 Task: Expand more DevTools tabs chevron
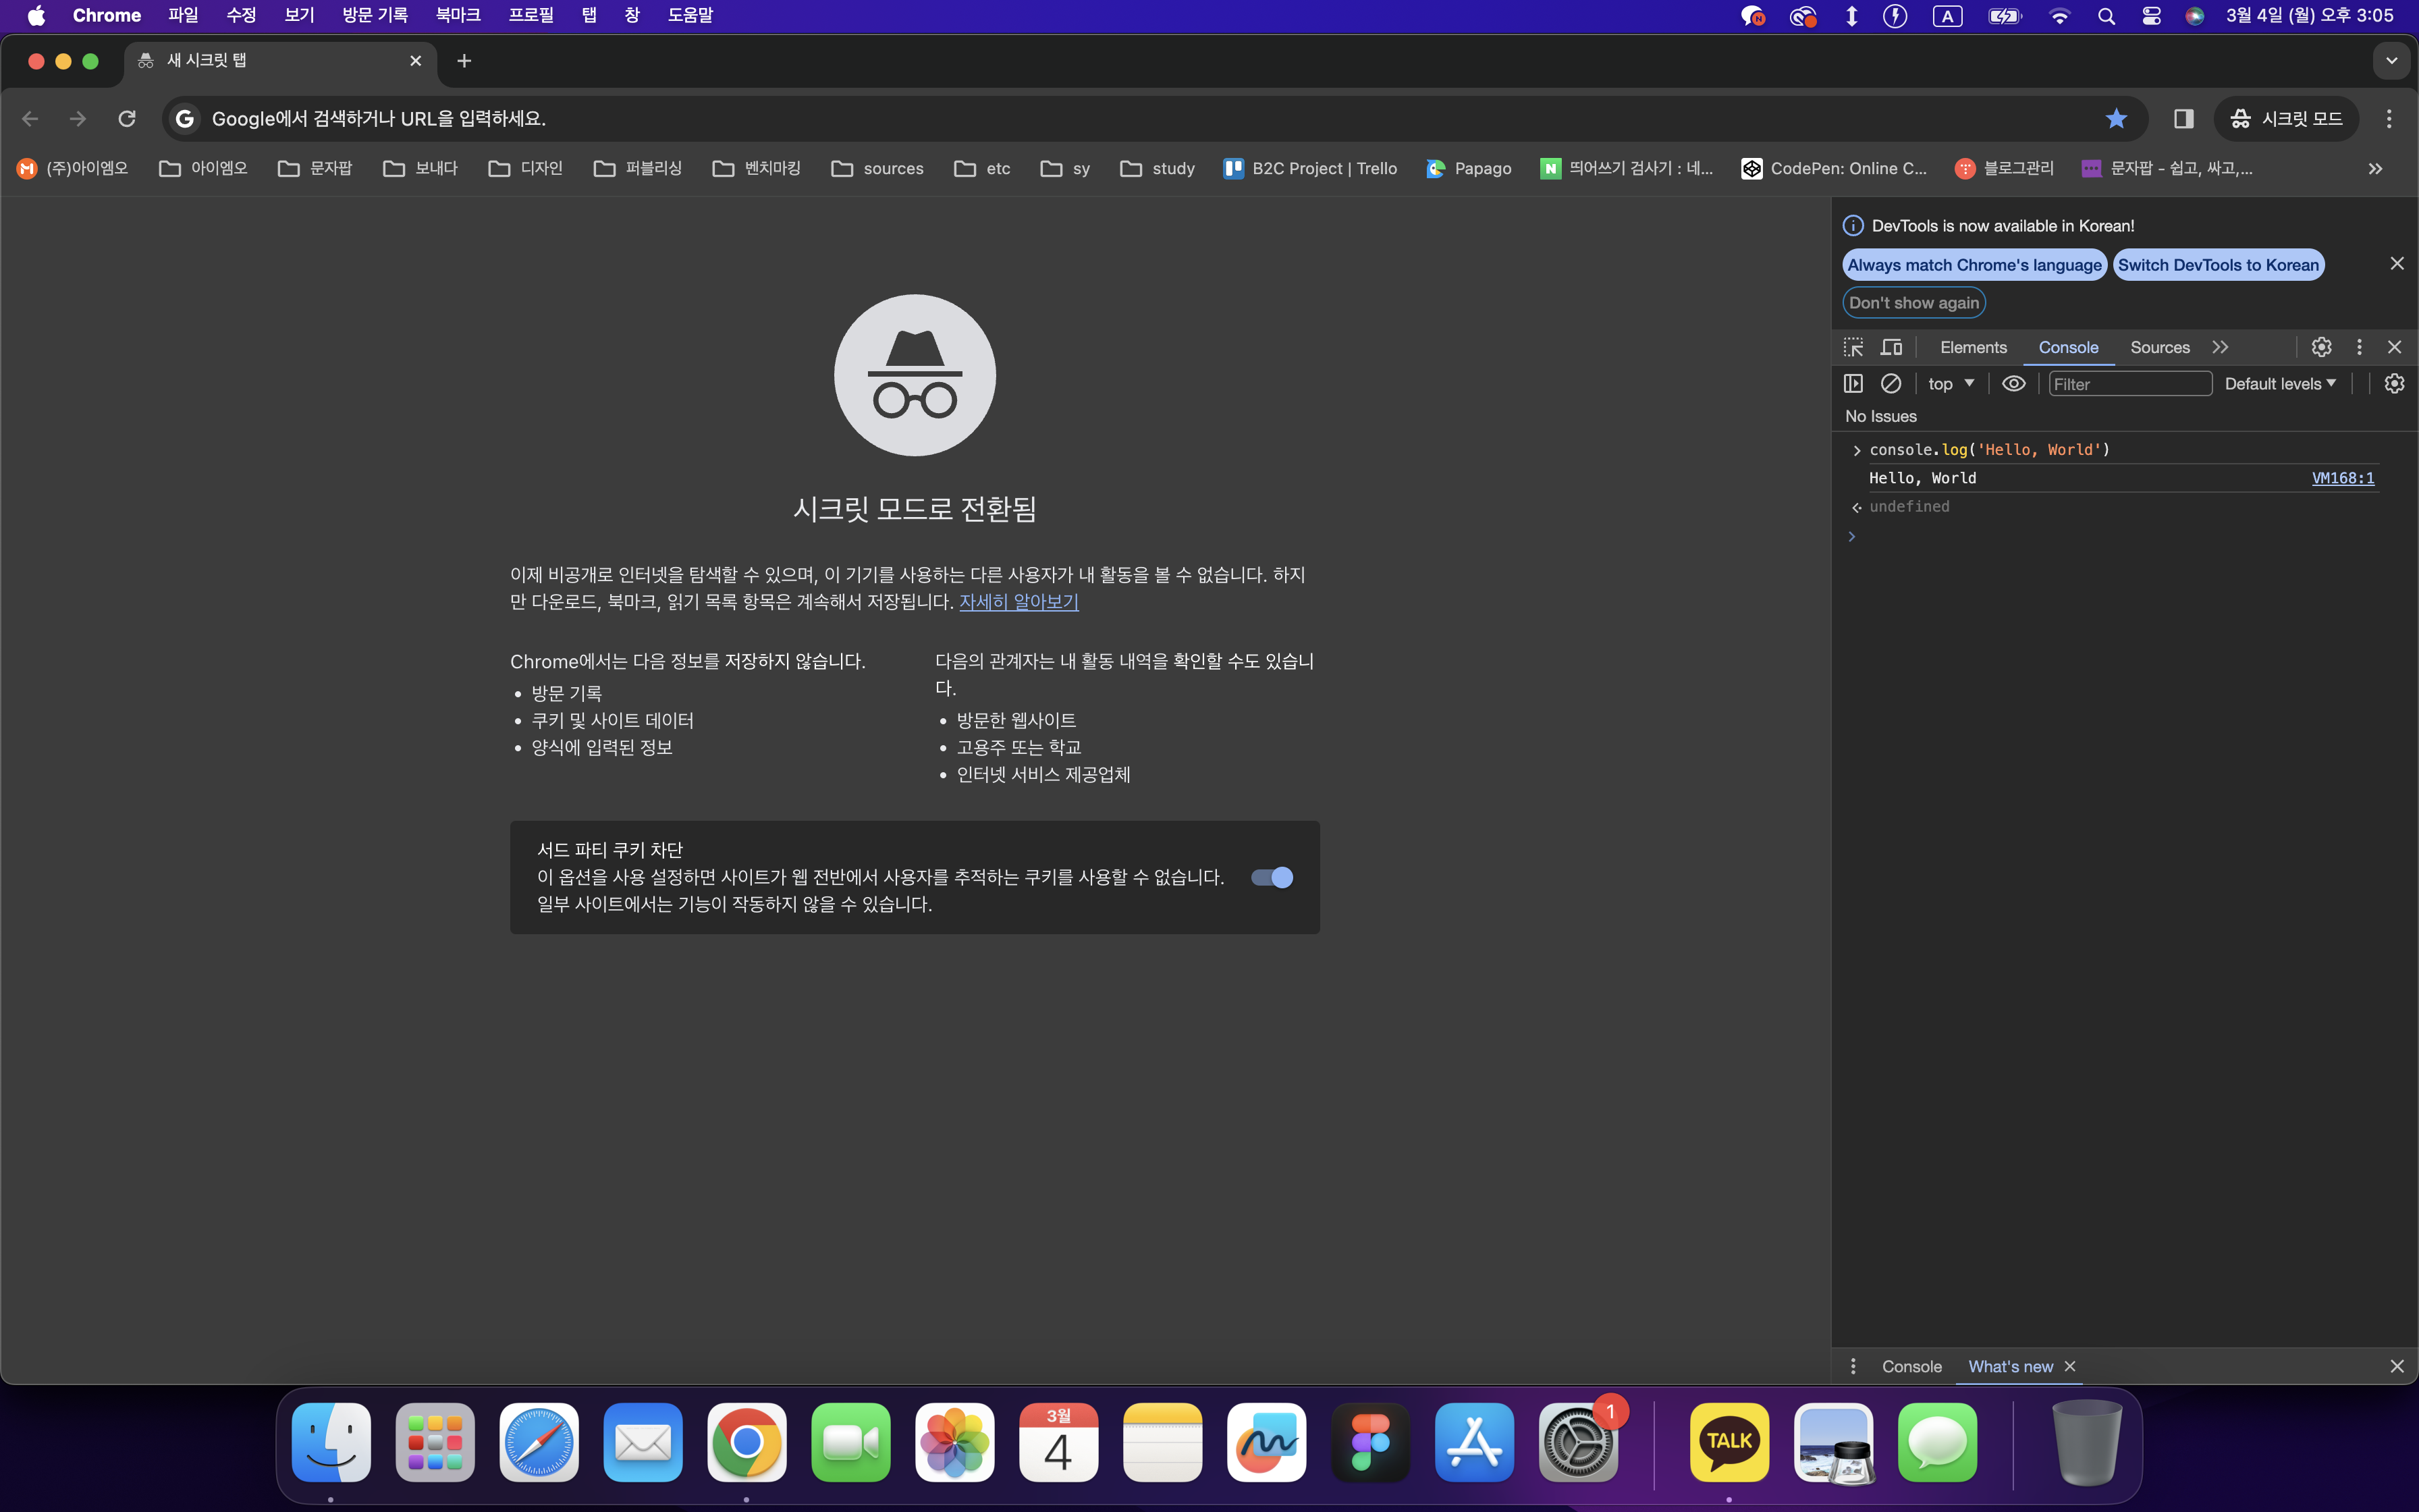pos(2220,347)
